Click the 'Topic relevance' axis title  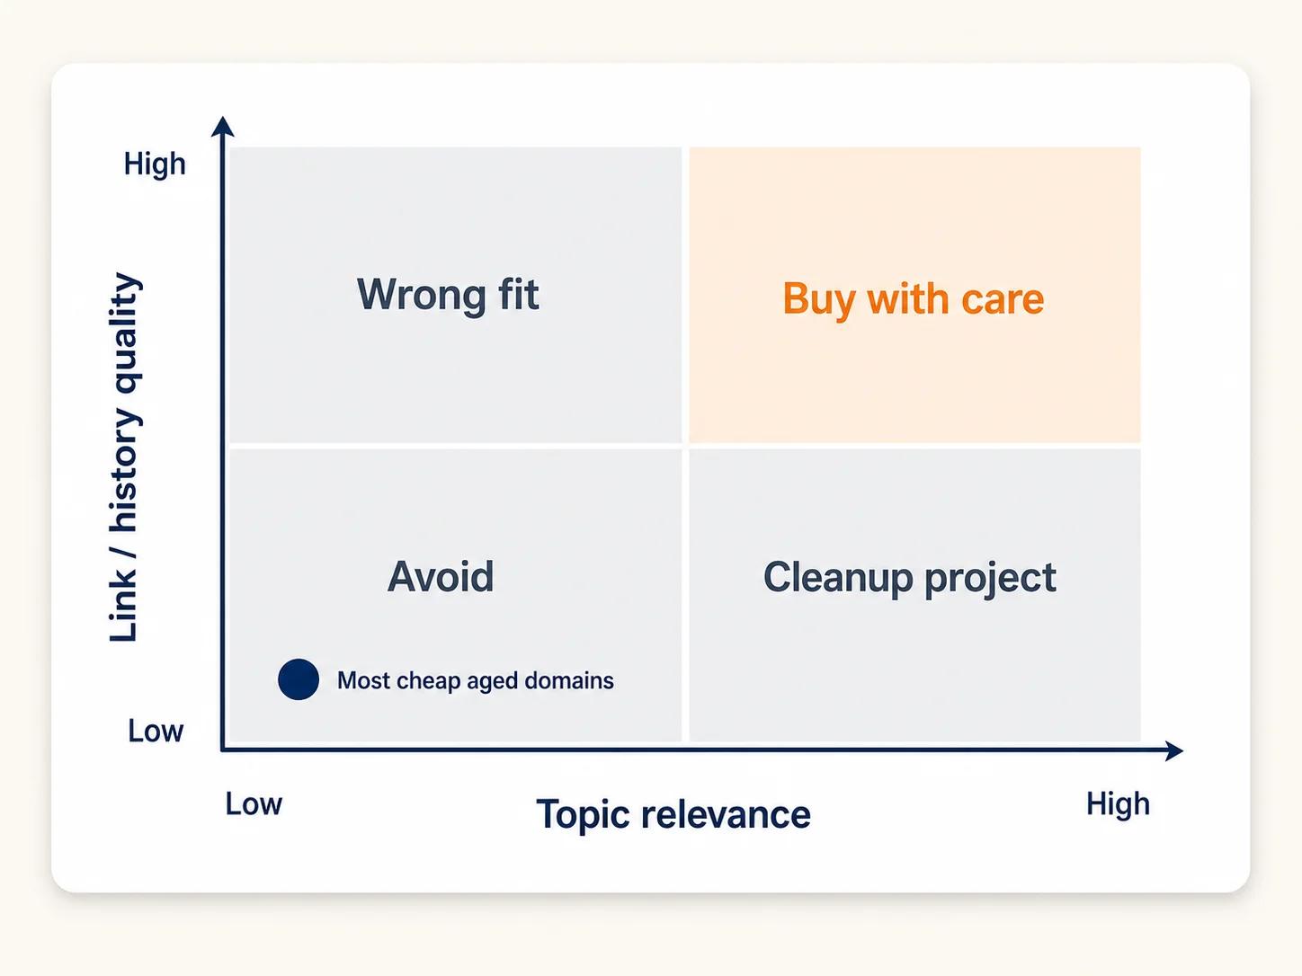(673, 815)
